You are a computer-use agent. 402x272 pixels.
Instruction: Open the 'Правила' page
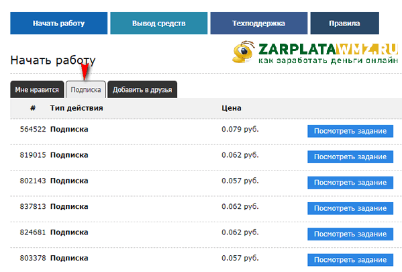(344, 23)
